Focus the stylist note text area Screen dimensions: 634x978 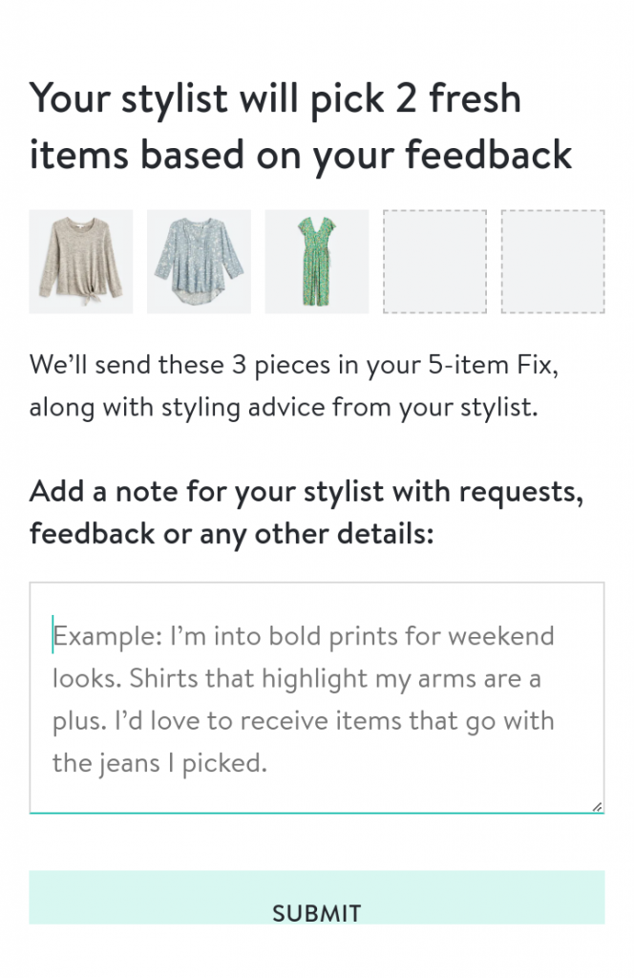[x=317, y=698]
